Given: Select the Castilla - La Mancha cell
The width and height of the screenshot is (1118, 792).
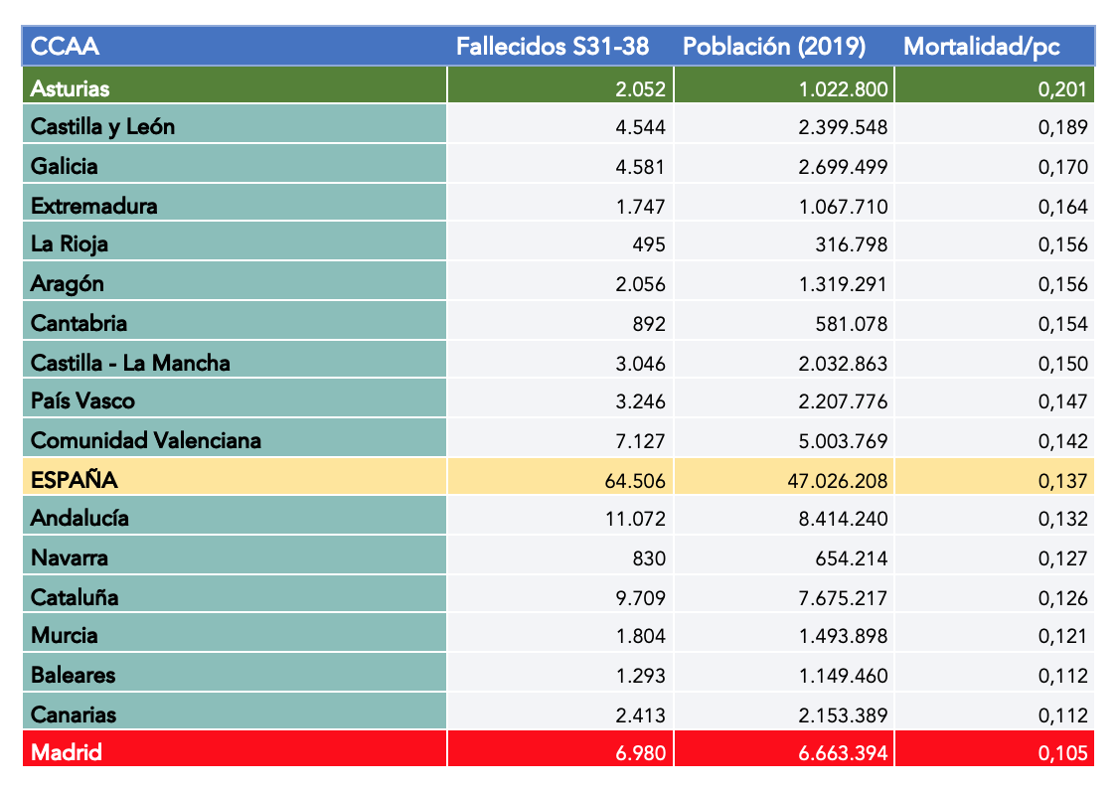Looking at the screenshot, I should point(130,363).
